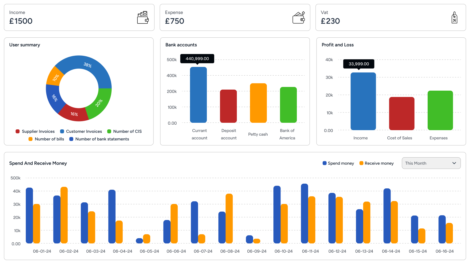Expand period selector using chevron arrow

(454, 163)
